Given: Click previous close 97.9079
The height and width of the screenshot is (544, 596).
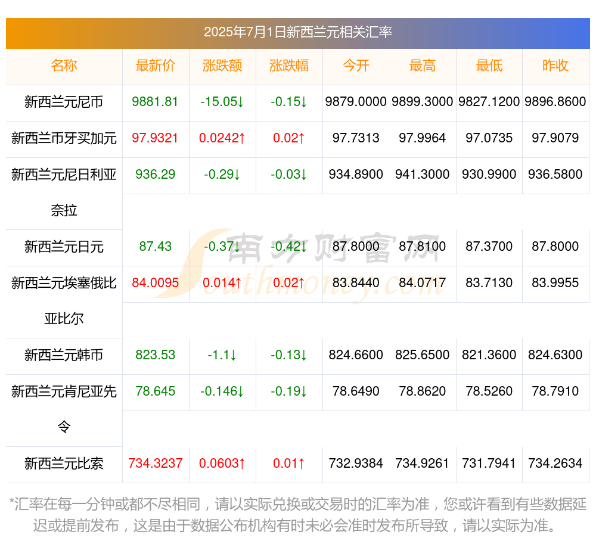Looking at the screenshot, I should point(555,138).
